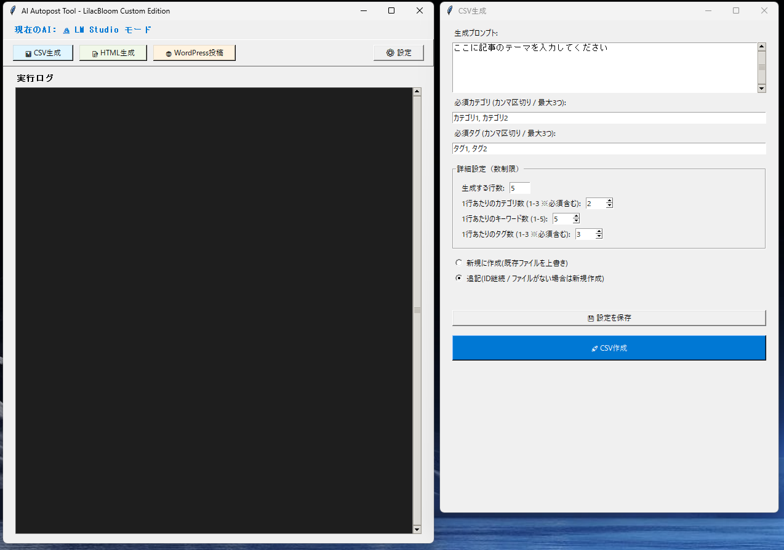Click the CSV生成 toolbar button

pyautogui.click(x=43, y=53)
